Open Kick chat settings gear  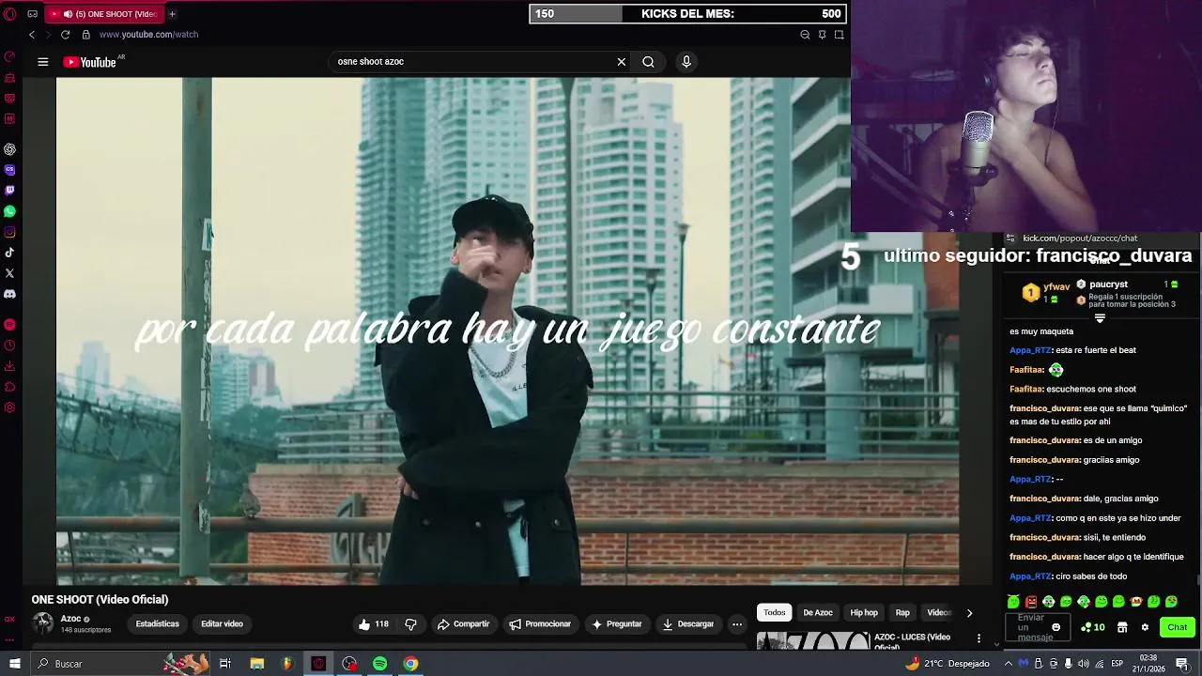click(1145, 627)
